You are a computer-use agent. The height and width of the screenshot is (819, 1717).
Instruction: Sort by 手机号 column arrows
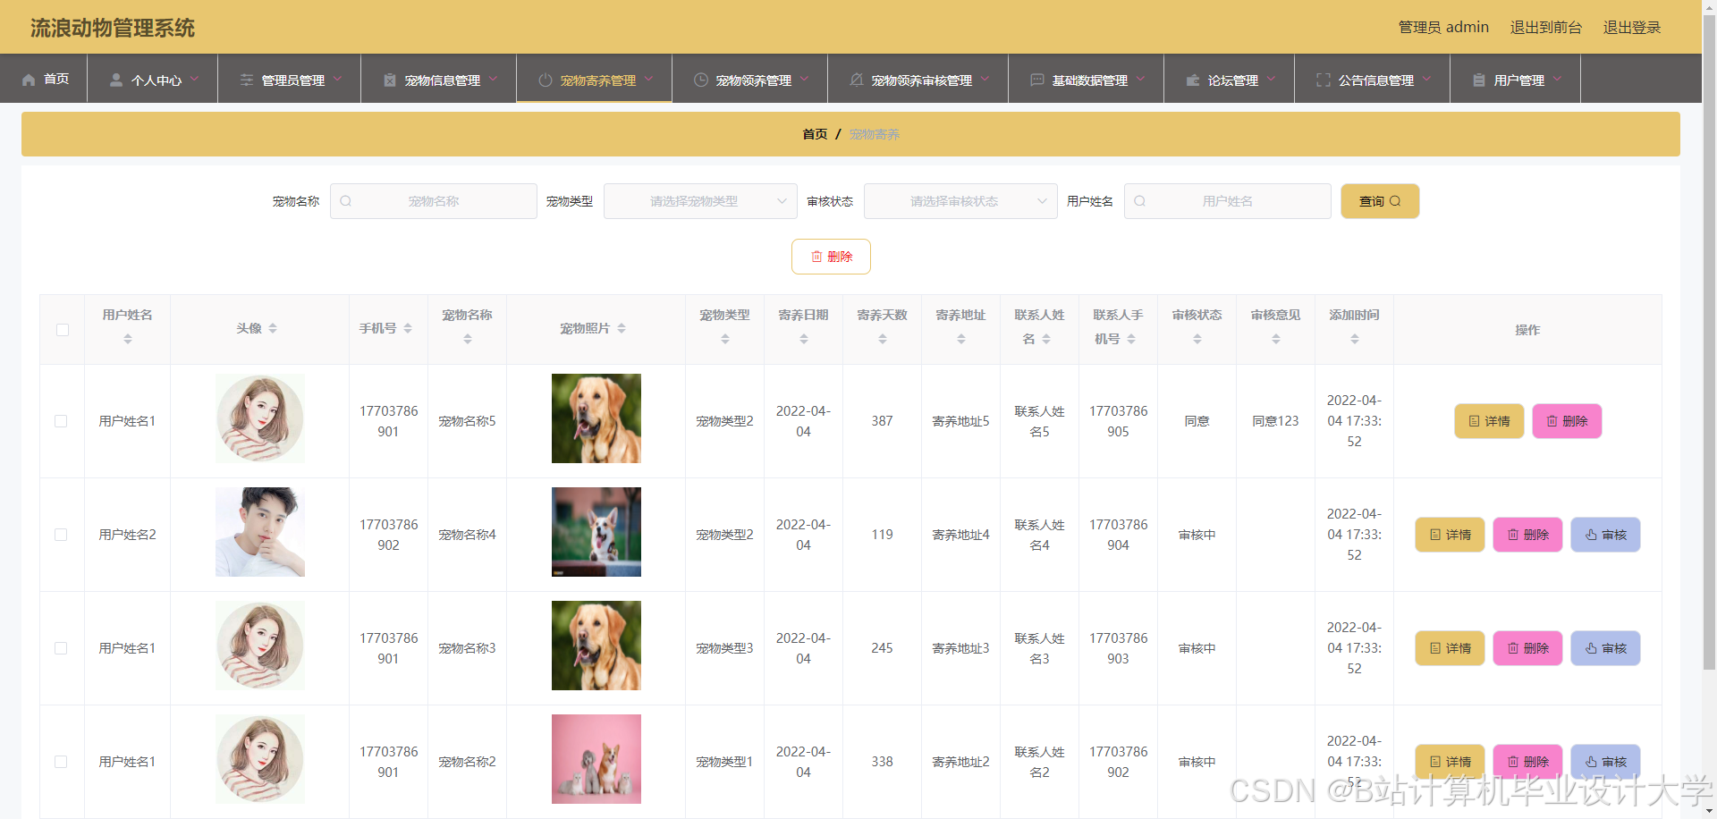click(408, 328)
